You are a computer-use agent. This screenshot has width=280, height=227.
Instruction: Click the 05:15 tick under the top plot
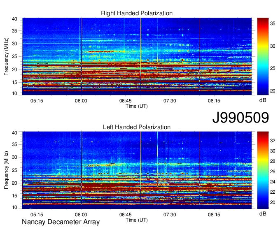point(37,101)
